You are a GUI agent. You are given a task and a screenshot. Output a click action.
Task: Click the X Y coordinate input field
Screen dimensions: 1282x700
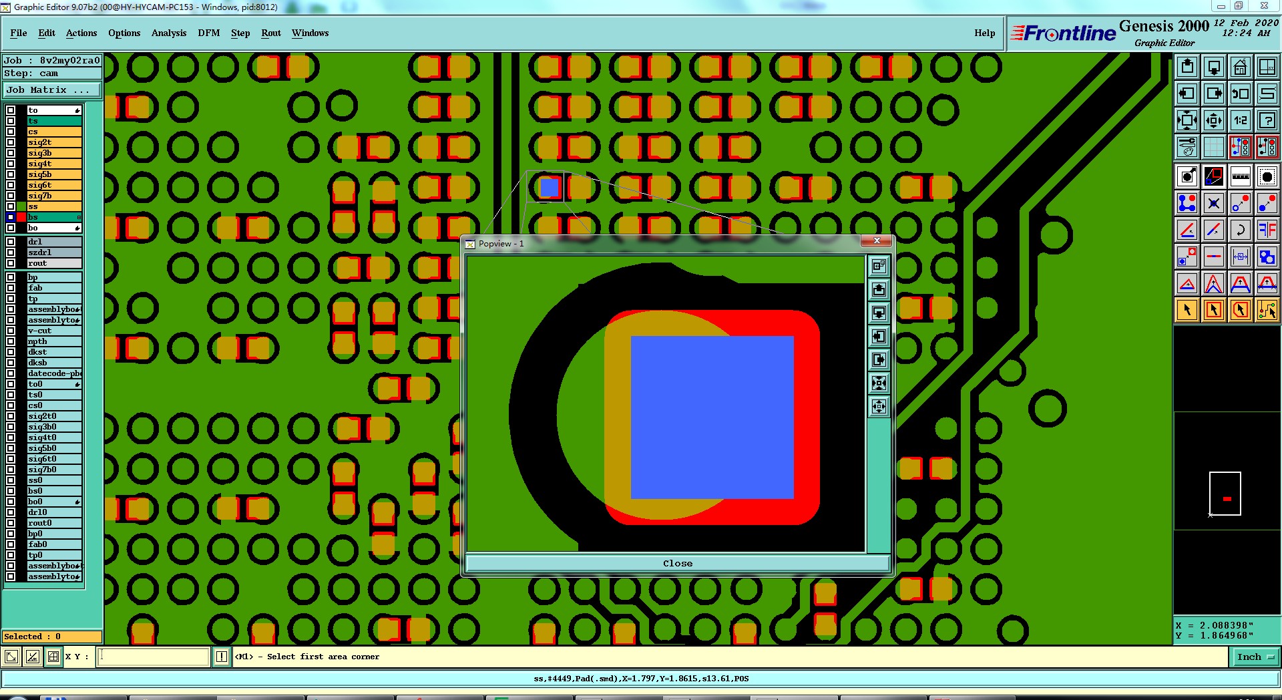(x=154, y=657)
